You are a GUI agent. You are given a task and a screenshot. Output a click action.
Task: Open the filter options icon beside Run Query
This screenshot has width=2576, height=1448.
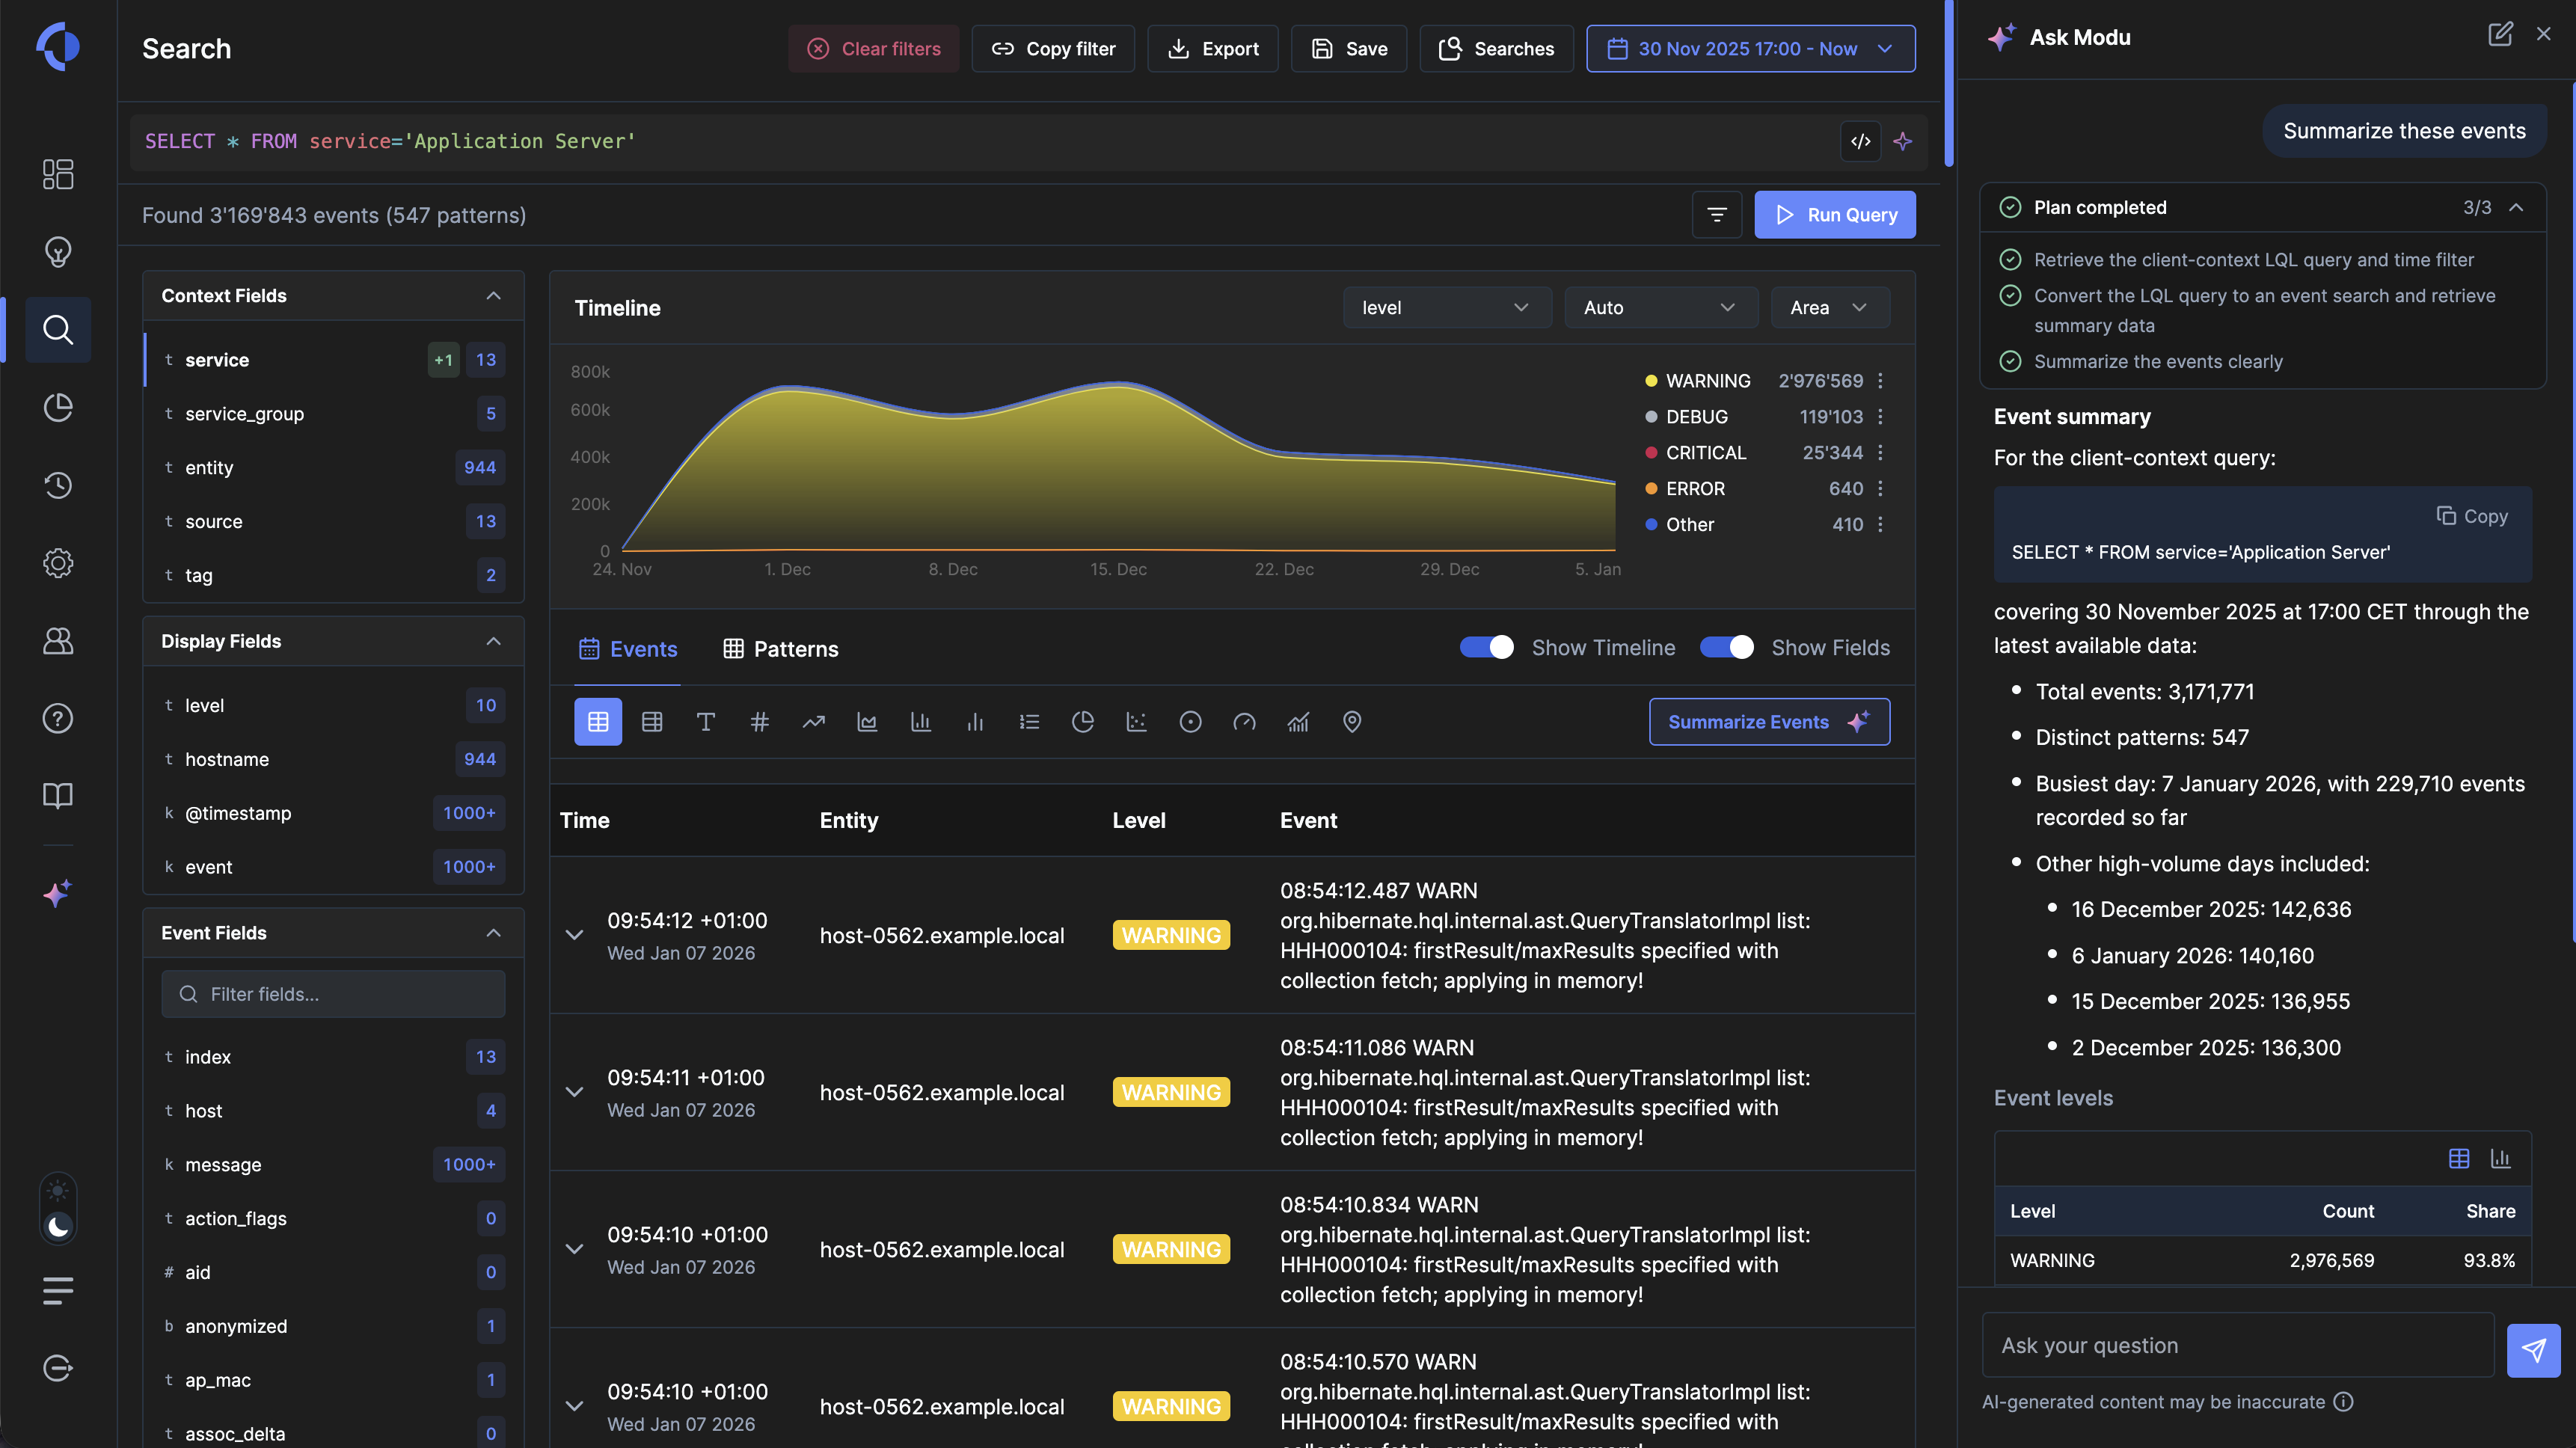1717,215
